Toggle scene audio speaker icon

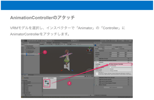click(56, 44)
